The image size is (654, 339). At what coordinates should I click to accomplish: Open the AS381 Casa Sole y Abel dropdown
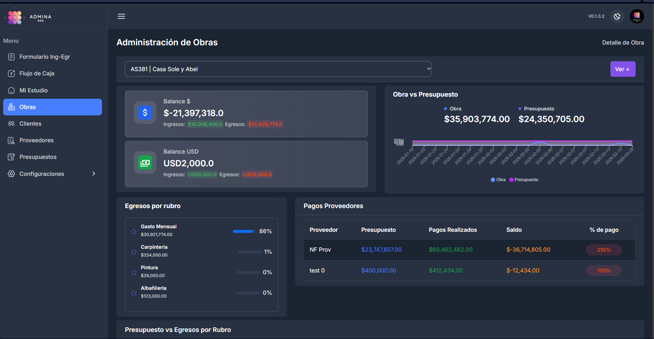(278, 69)
